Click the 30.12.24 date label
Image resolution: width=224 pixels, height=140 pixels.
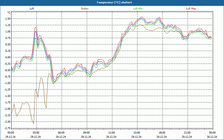point(212,137)
